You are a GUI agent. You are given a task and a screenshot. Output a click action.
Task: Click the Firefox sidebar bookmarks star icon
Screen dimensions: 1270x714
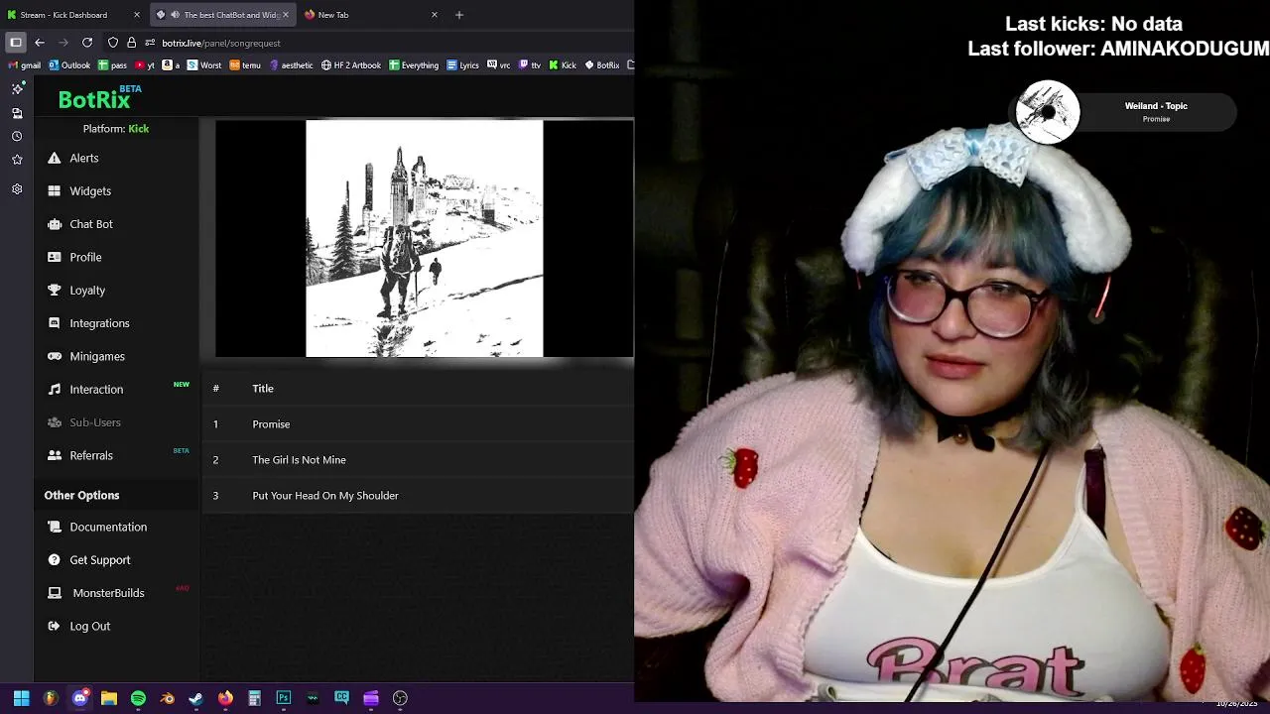click(17, 160)
